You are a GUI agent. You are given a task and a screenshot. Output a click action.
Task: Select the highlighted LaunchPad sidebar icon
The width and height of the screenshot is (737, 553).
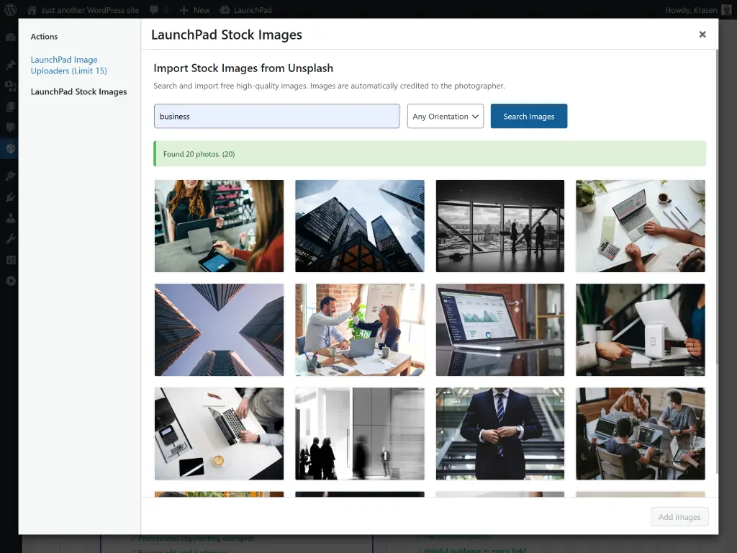(10, 148)
